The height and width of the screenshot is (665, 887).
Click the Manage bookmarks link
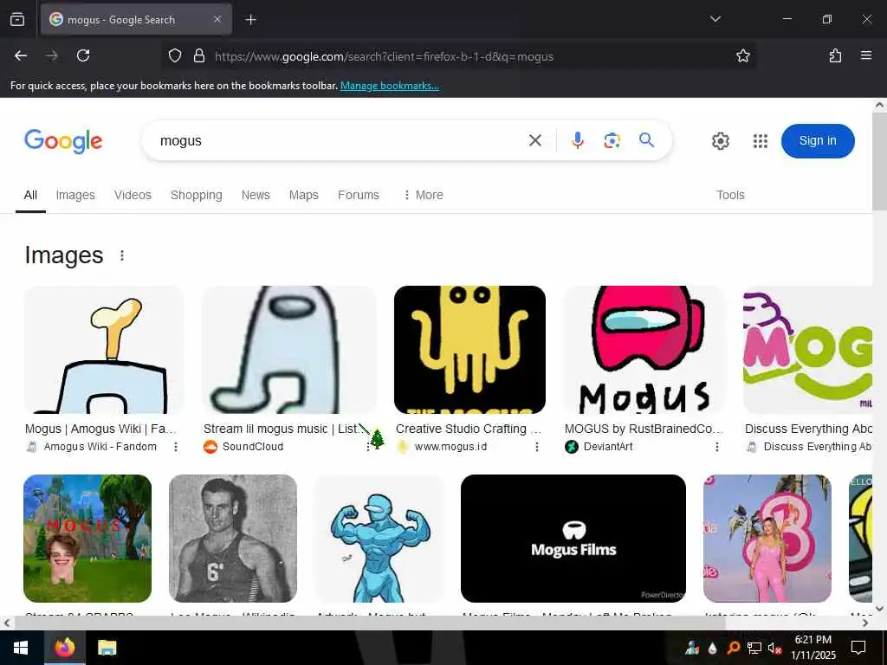click(x=389, y=86)
